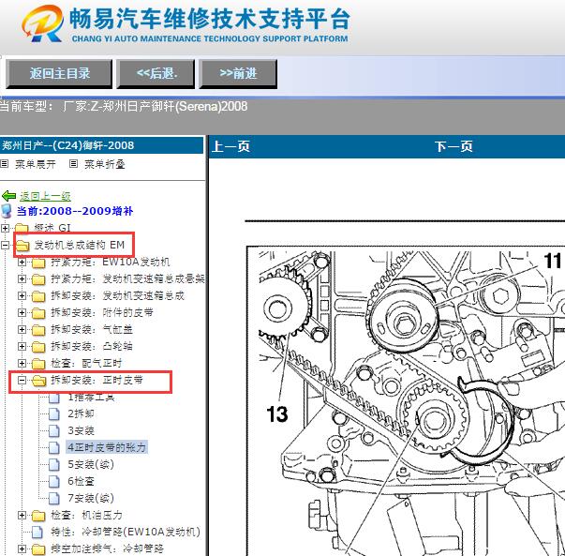This screenshot has width=565, height=556.
Task: Follow the 返回上一级 link
Action: tap(45, 196)
